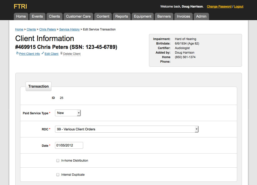Click the Print Client Info page icon

[x=17, y=53]
